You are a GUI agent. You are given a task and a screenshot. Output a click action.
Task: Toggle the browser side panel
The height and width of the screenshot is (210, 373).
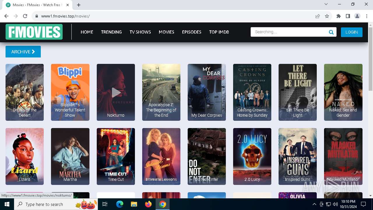(348, 16)
